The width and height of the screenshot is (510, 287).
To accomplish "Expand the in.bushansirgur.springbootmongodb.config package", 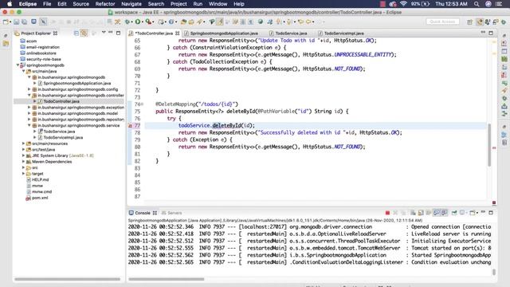I will point(29,89).
